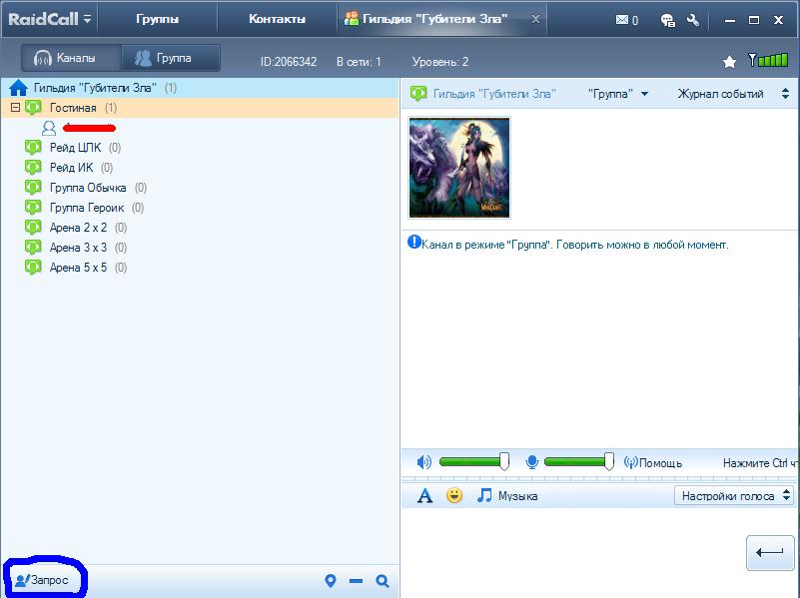Open the Журнал событий selector
Screen dimensions: 800x598
point(733,94)
